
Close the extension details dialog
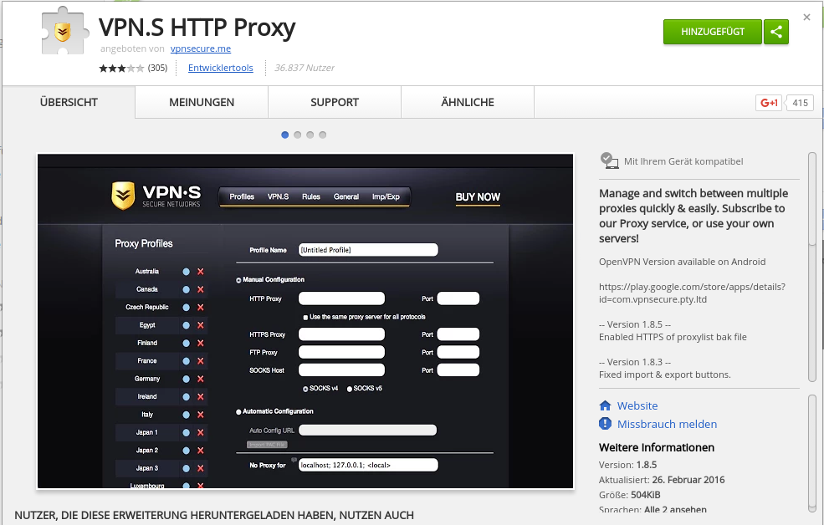pyautogui.click(x=806, y=18)
